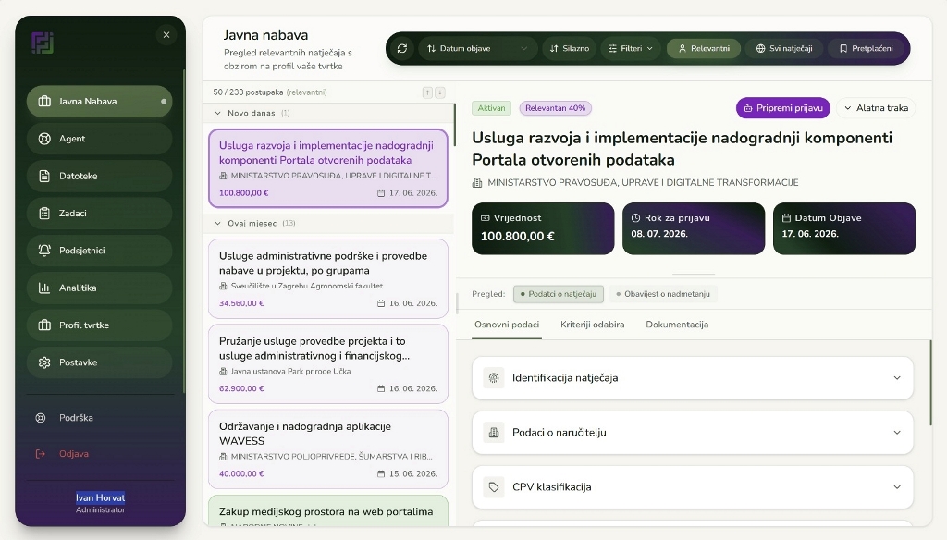Select the Relevantni filter

[x=704, y=48]
